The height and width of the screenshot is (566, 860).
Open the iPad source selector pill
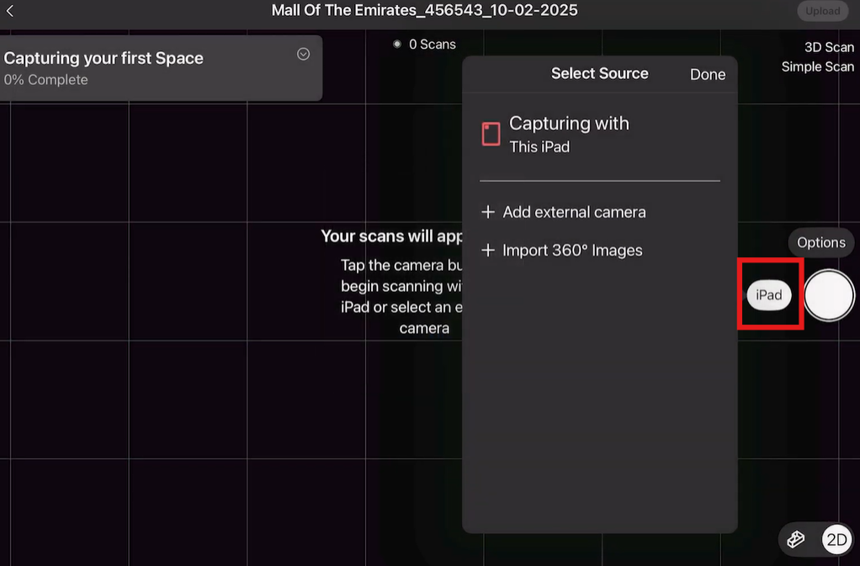[769, 295]
